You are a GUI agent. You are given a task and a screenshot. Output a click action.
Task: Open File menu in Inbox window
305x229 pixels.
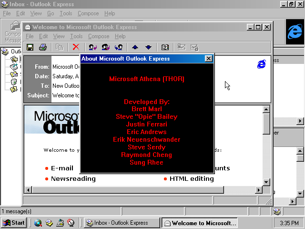point(7,13)
